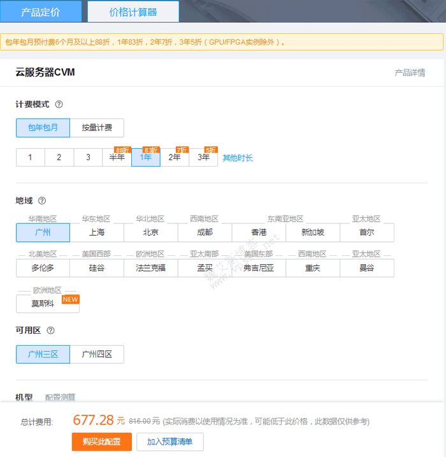
Task: Choose 法兰克福 region
Action: click(x=151, y=268)
